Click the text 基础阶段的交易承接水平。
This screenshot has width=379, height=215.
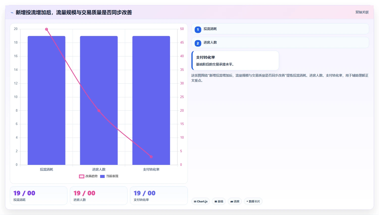[x=215, y=65]
